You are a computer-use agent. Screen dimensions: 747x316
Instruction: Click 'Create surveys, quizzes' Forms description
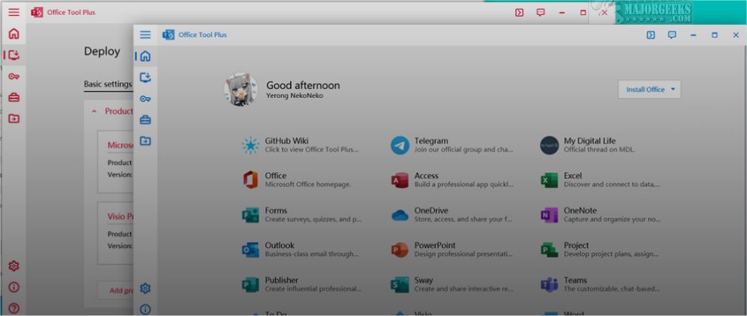[313, 219]
